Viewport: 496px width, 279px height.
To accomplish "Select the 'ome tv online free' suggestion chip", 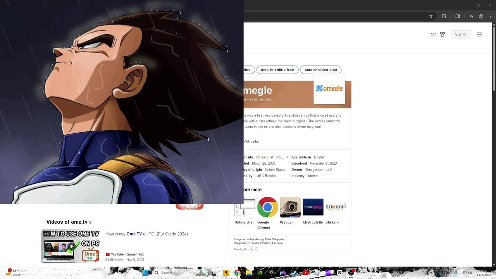I will click(x=277, y=70).
